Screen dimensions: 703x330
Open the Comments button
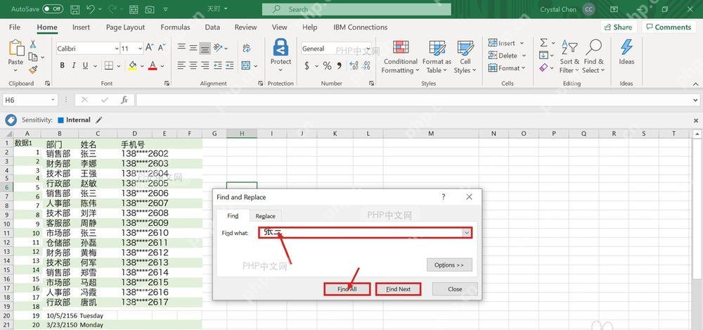tap(669, 27)
